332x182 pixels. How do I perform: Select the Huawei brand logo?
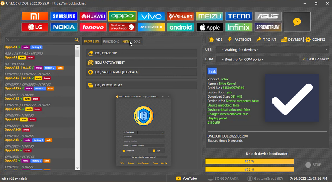[93, 16]
